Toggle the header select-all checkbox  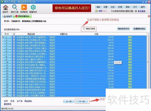pos(14,34)
